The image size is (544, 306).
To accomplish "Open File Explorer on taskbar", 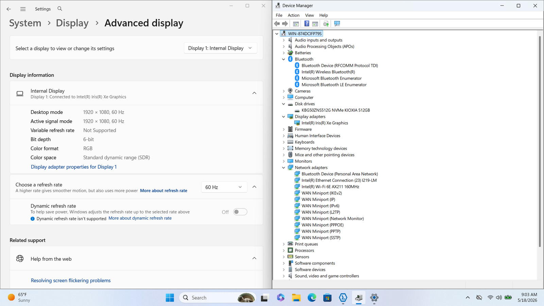I will click(296, 298).
